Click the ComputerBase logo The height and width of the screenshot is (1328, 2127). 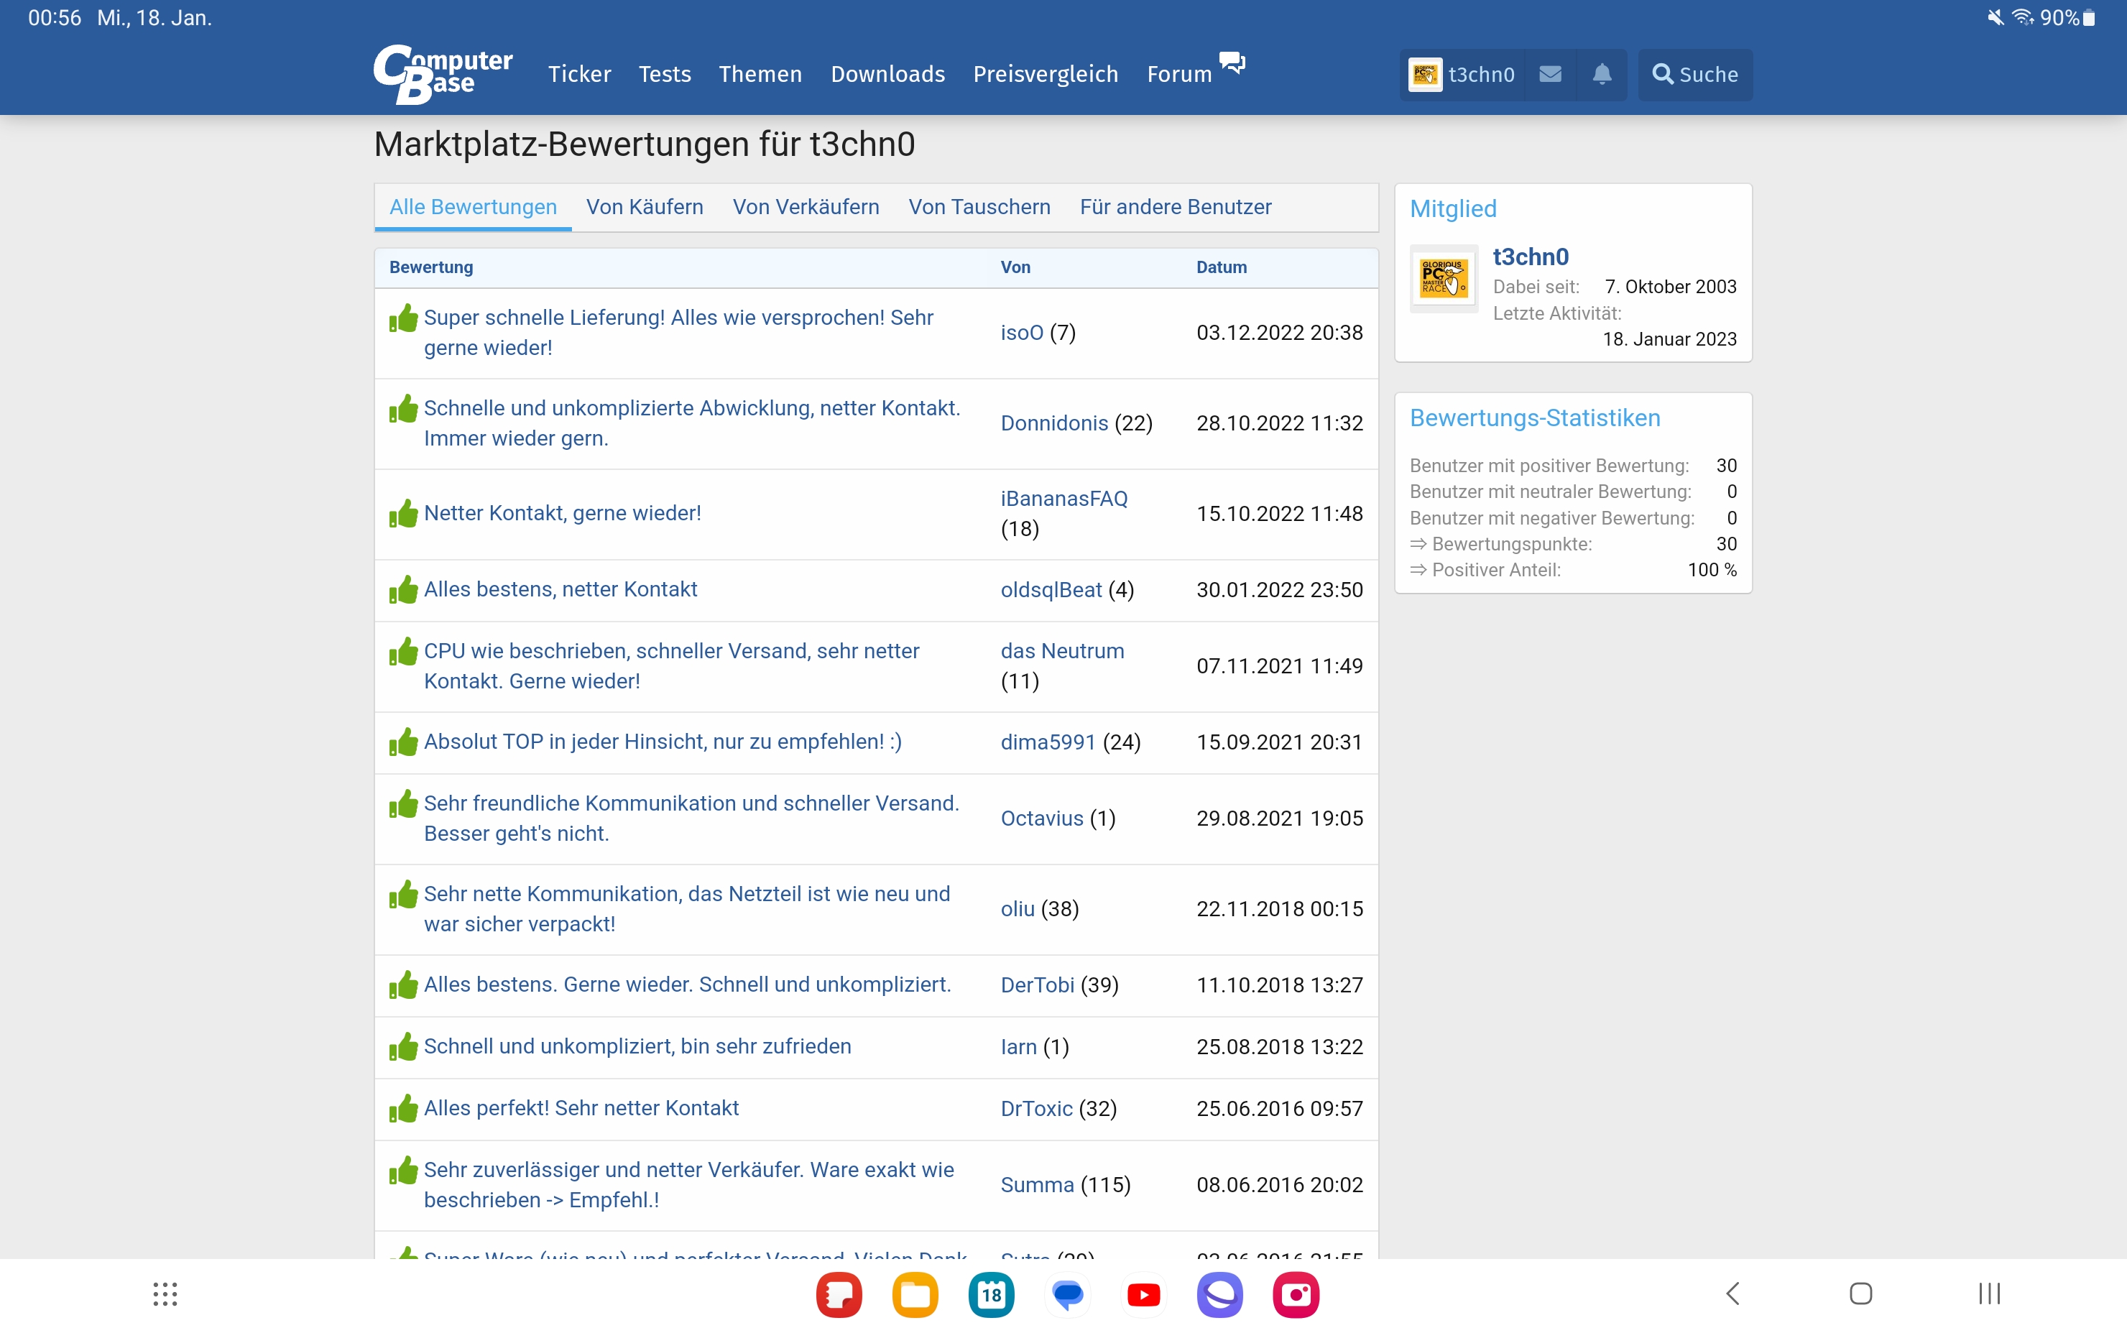[x=443, y=74]
